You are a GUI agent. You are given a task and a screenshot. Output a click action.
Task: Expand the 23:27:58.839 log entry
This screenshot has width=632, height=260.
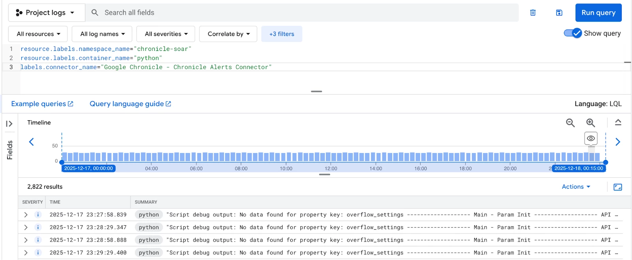pos(26,215)
